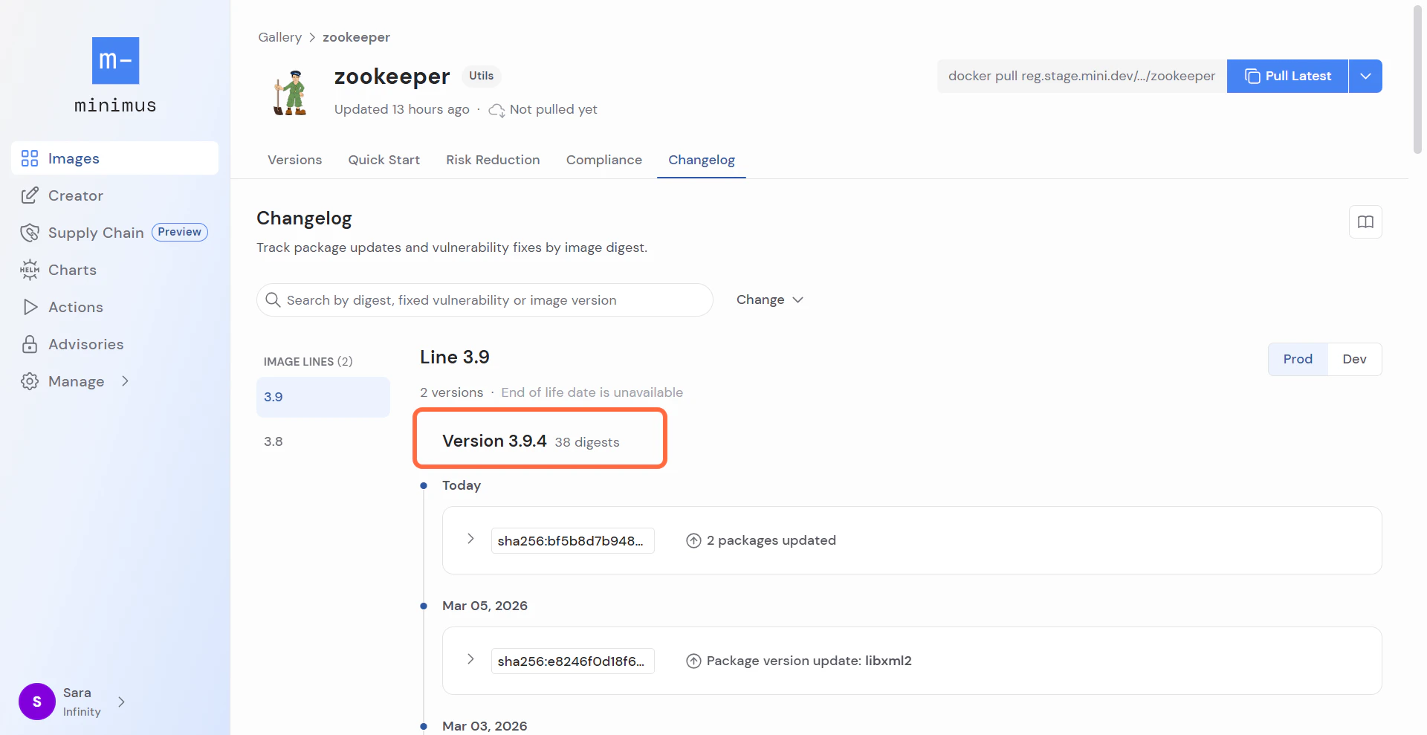Click the Mar 05, 2026 timeline marker dot
The width and height of the screenshot is (1427, 735).
424,606
